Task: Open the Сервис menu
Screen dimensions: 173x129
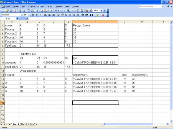Action: click(x=50, y=6)
